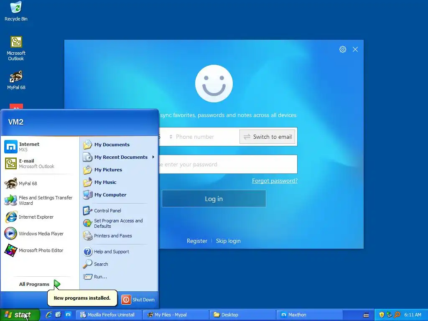Click the 6:11 AM clock
The width and height of the screenshot is (428, 321).
tap(413, 315)
